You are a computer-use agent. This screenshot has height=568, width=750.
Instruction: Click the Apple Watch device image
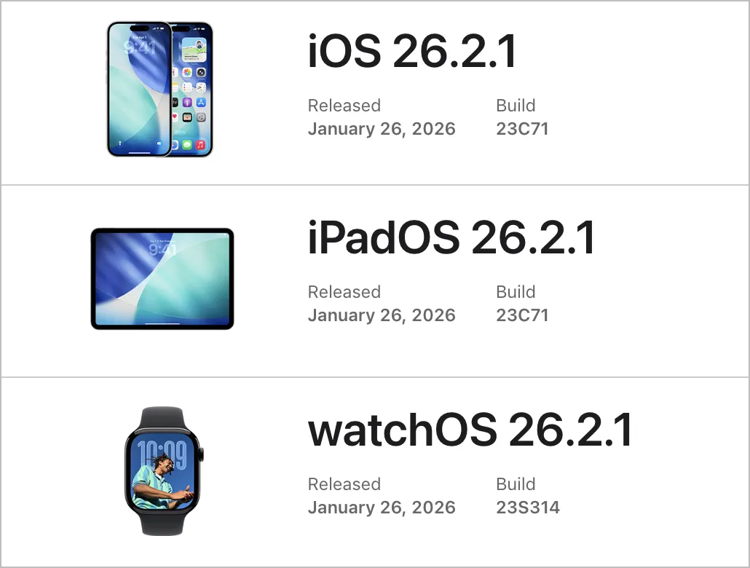click(x=164, y=471)
